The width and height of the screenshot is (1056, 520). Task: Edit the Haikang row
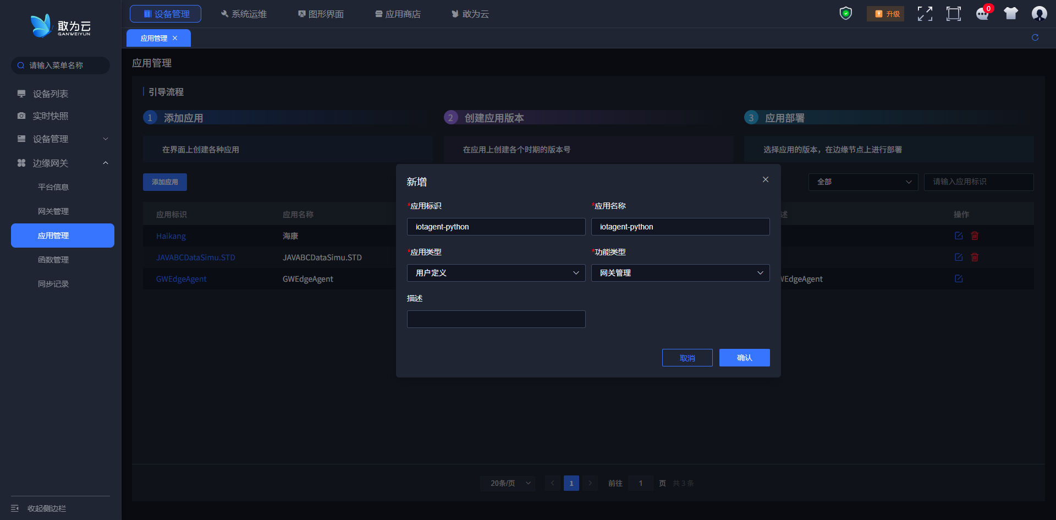pyautogui.click(x=959, y=236)
